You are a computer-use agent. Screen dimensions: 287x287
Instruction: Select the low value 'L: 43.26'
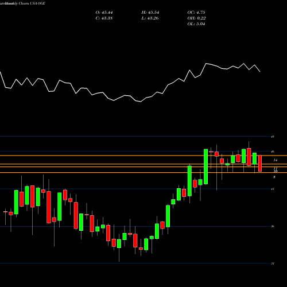point(150,18)
